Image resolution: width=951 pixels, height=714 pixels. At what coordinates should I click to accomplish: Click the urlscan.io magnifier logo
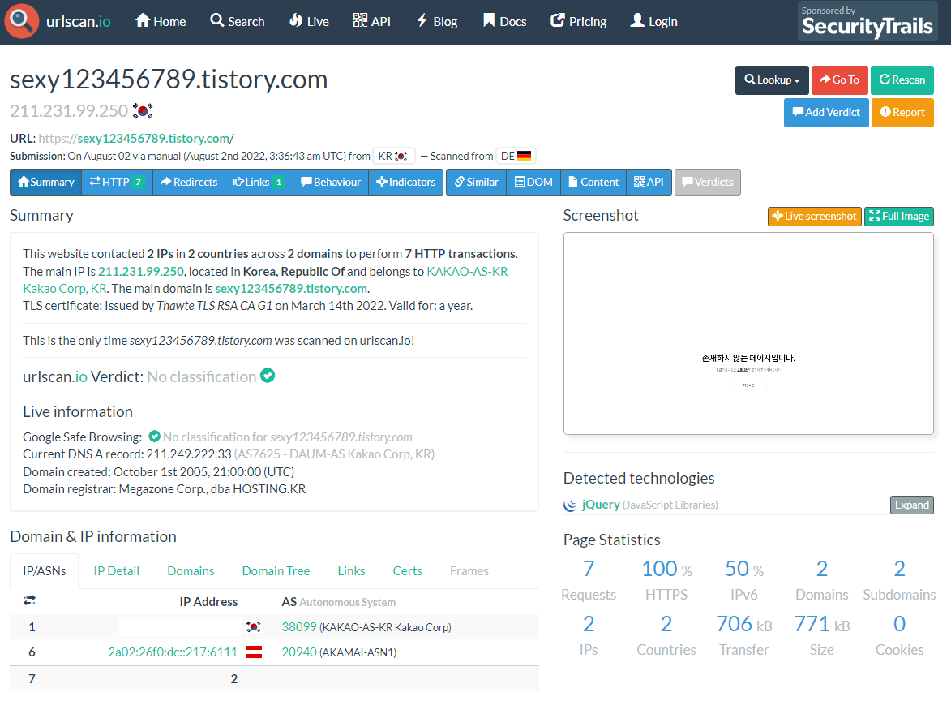[21, 21]
